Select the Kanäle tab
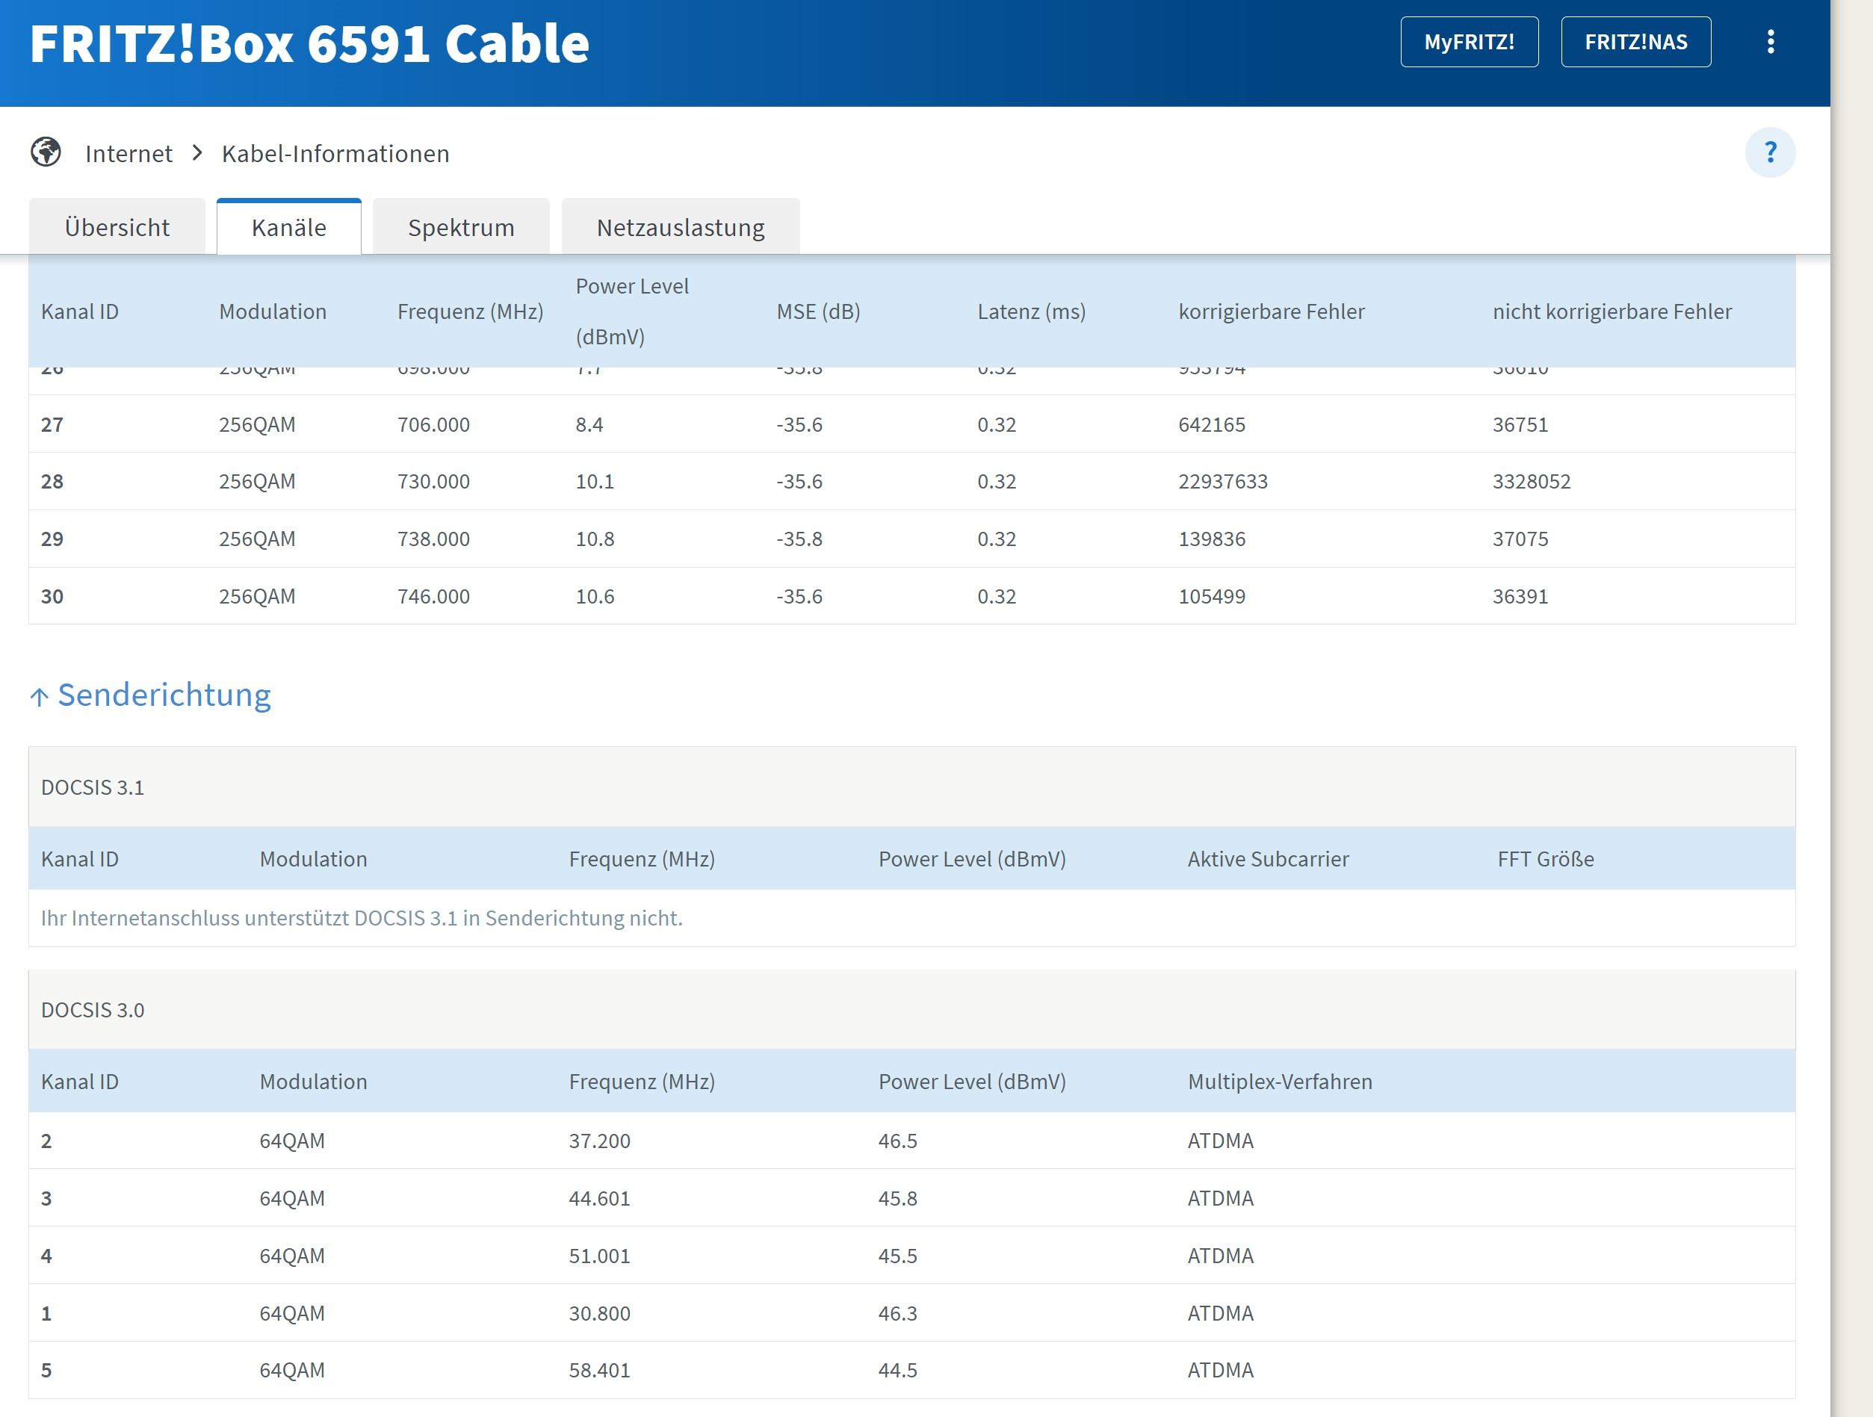The height and width of the screenshot is (1417, 1873). click(x=288, y=227)
